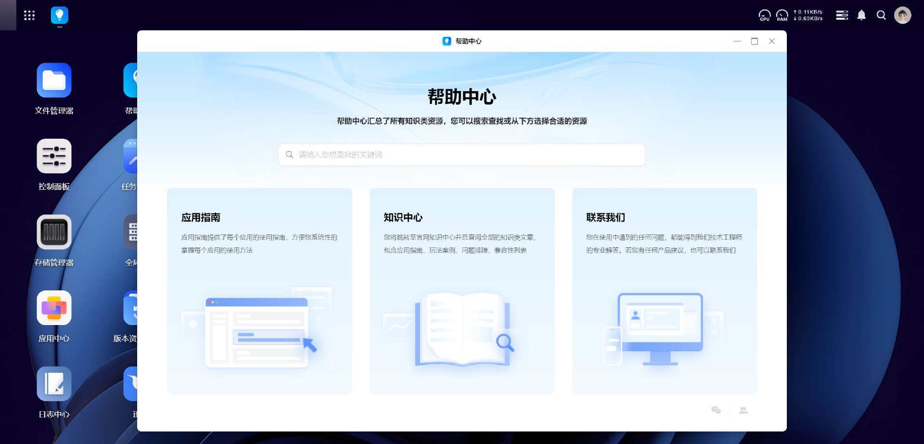Click the 知识中心 card heading
Screen dimensions: 924x444
click(x=403, y=217)
